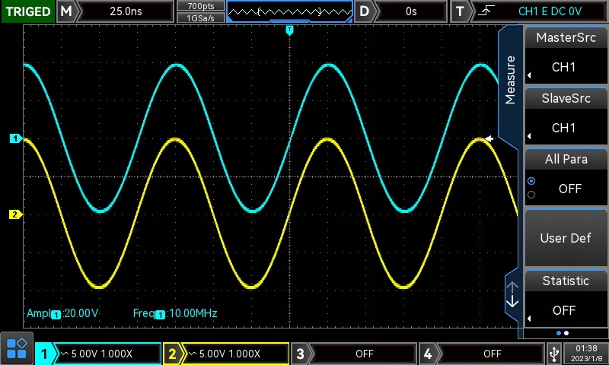Viewport: 609px width, 365px height.
Task: Click the D delay label
Action: (x=365, y=11)
